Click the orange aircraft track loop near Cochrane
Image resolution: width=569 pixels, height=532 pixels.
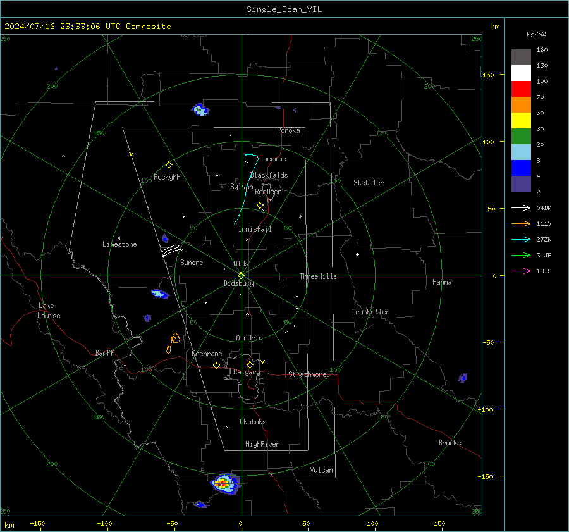point(173,342)
